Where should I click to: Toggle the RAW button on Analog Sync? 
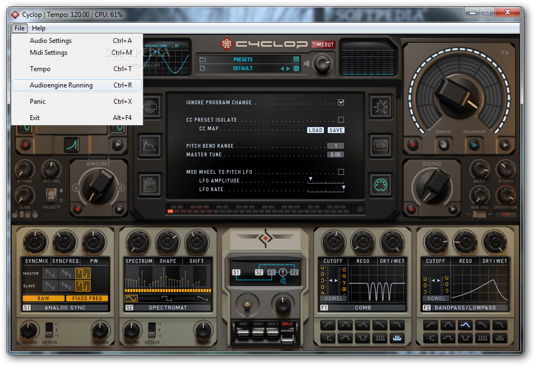coord(43,299)
